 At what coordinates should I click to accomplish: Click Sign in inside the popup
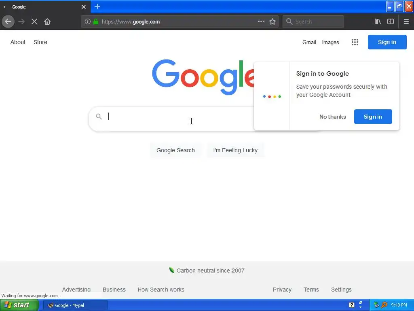373,117
